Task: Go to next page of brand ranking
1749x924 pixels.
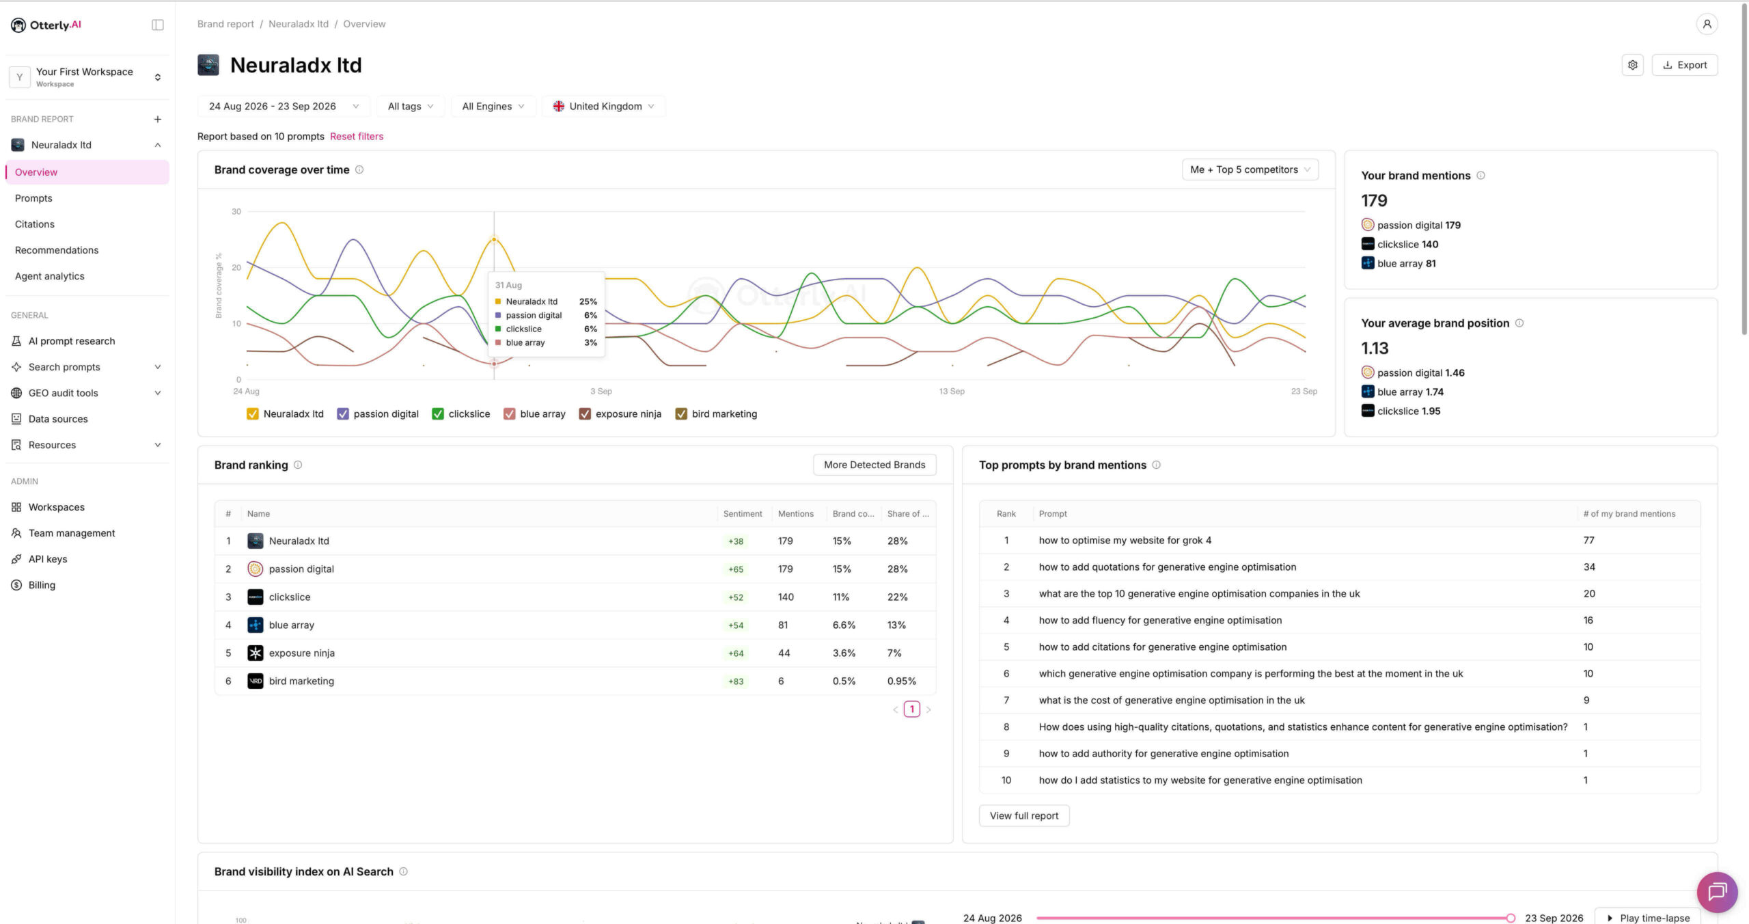Action: click(928, 709)
